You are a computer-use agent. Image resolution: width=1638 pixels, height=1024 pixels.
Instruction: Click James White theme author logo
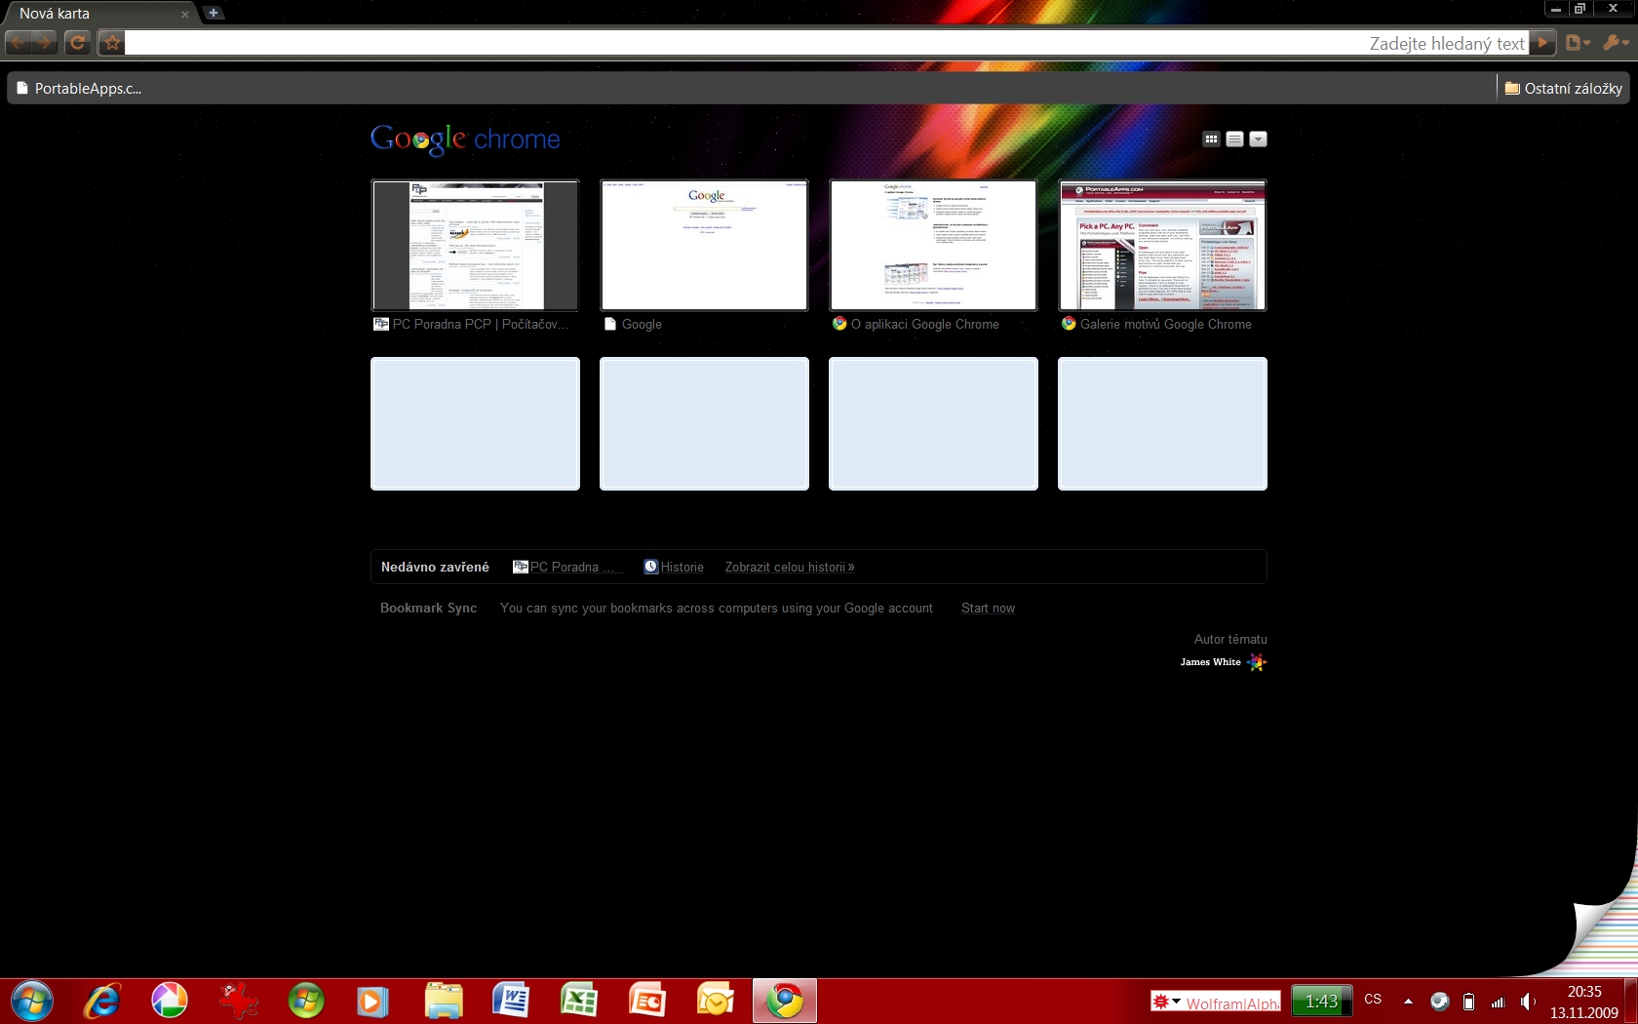click(x=1224, y=662)
